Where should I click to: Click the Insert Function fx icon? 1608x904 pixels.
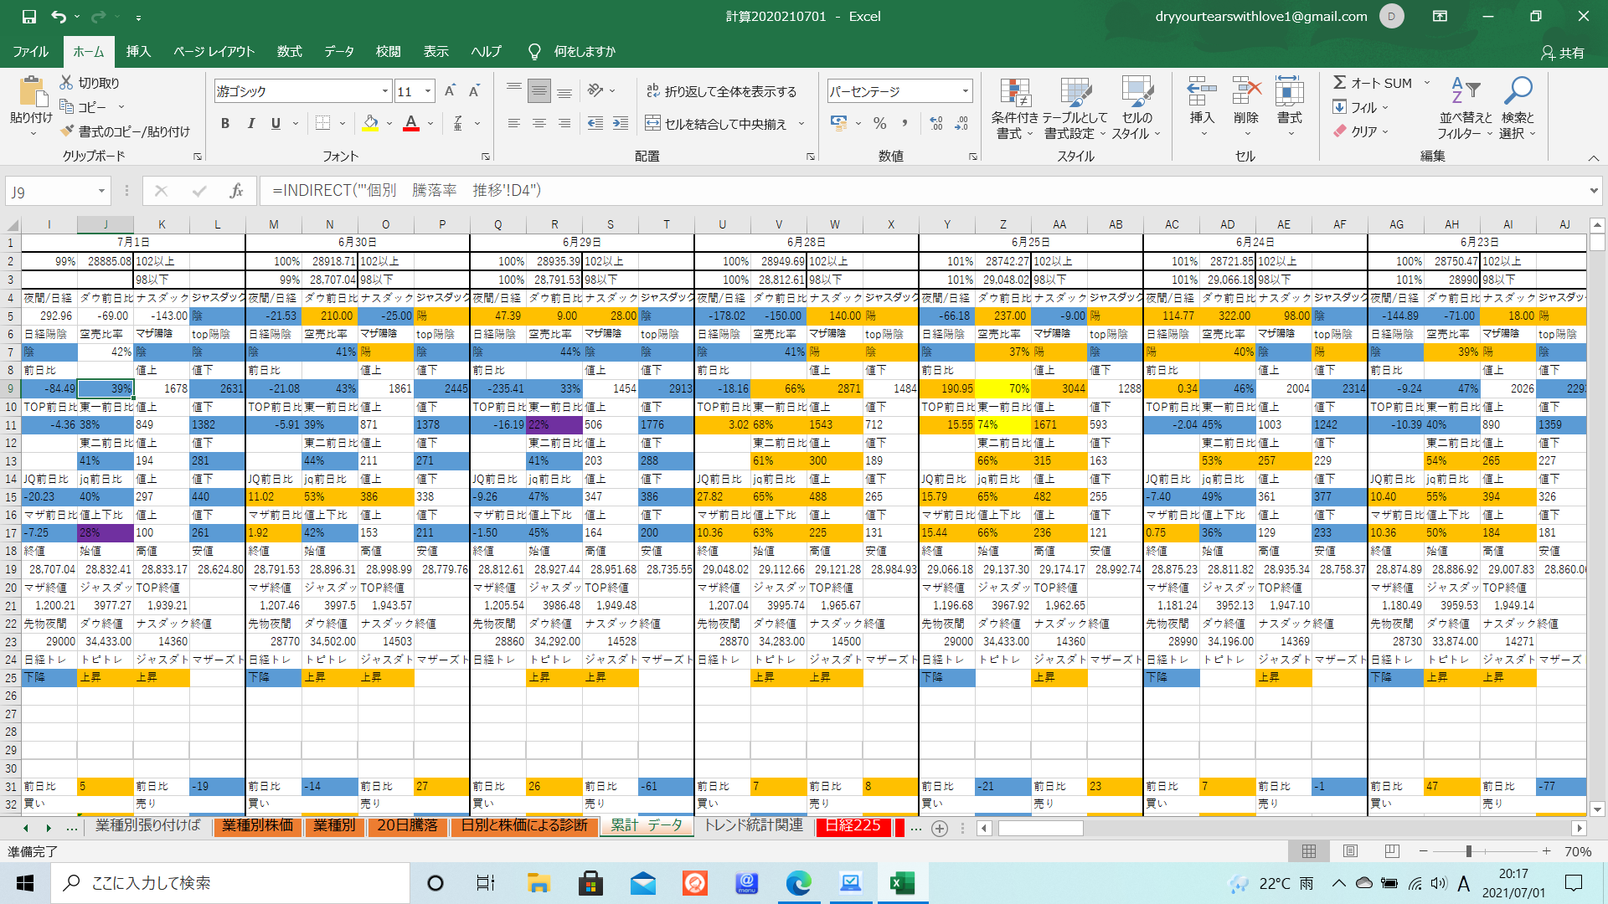(x=236, y=191)
